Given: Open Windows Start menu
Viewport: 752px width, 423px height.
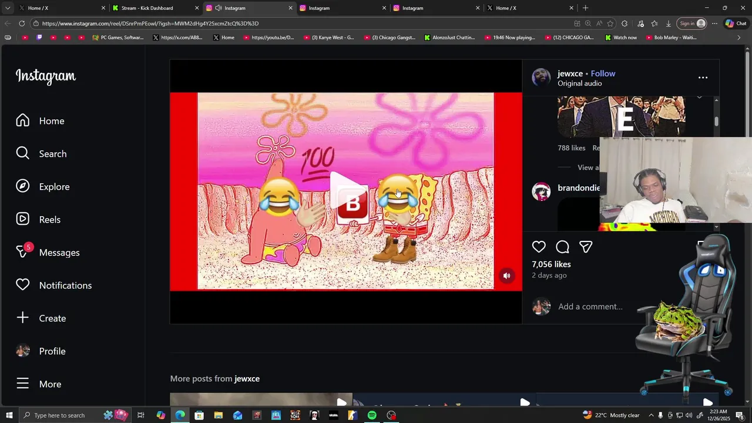Looking at the screenshot, I should tap(9, 415).
